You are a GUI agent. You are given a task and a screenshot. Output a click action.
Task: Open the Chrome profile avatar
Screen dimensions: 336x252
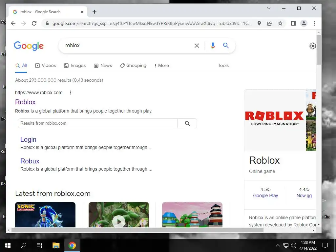pos(304,23)
